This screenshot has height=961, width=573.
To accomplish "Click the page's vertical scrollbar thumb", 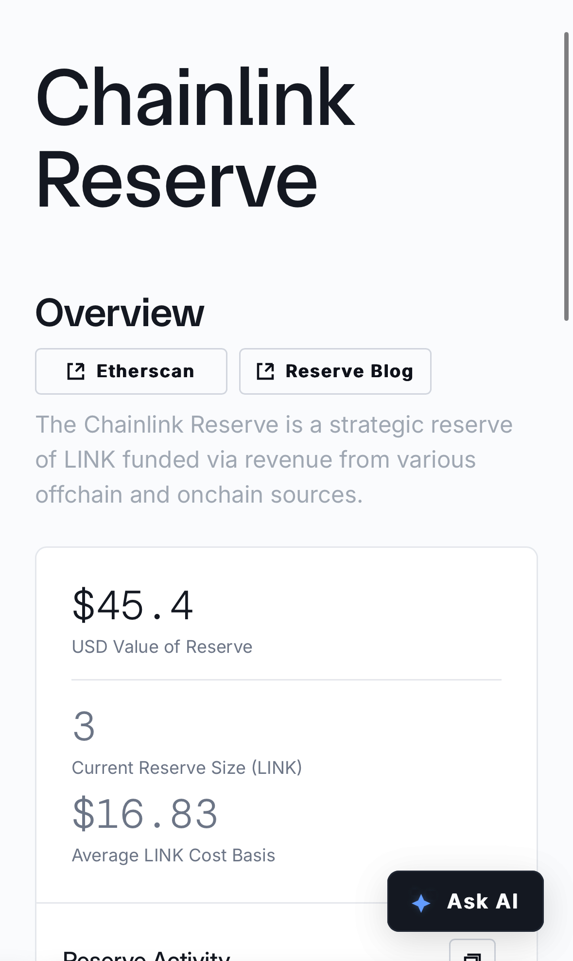I will coord(566,176).
